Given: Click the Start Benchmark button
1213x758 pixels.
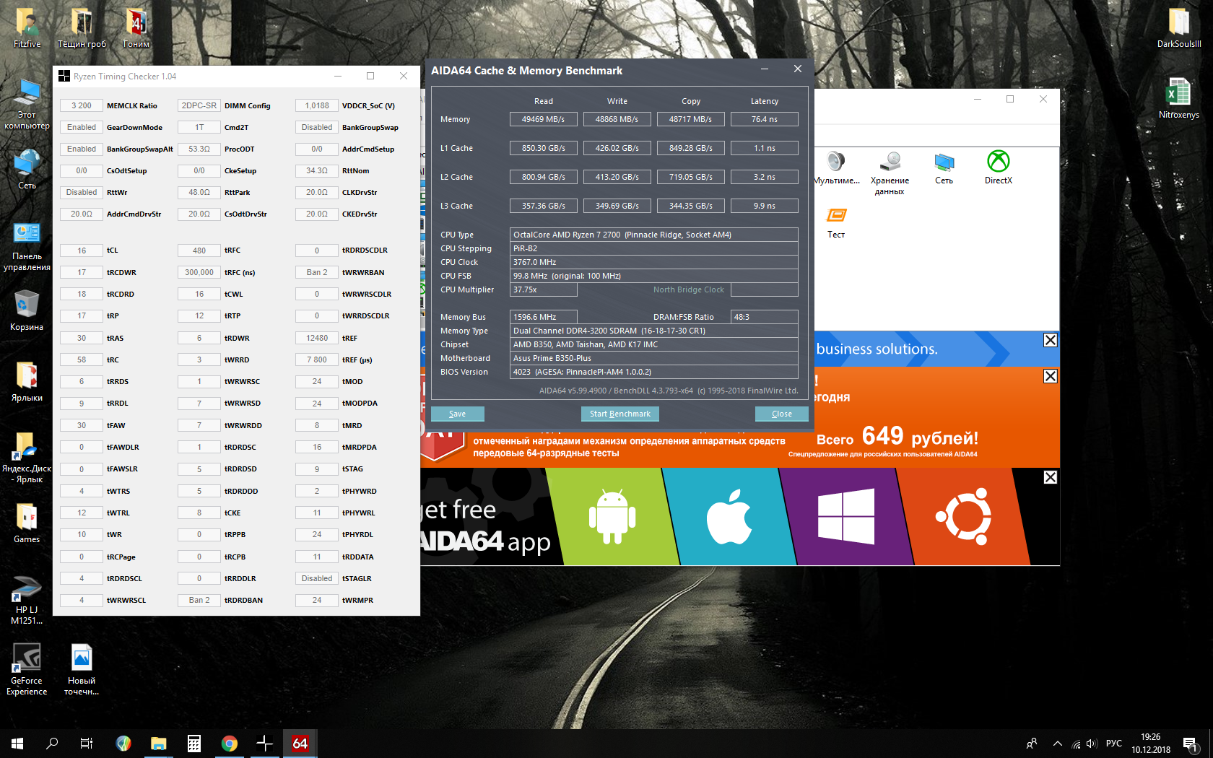Looking at the screenshot, I should coord(619,414).
